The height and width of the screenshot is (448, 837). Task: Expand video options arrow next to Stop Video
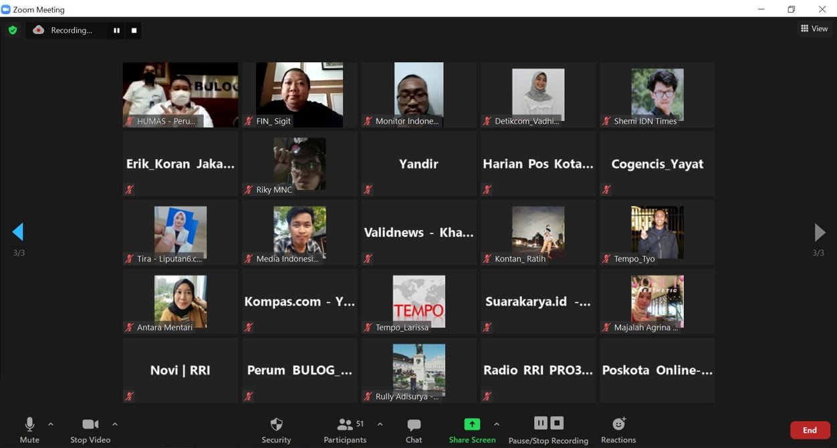[x=115, y=424]
